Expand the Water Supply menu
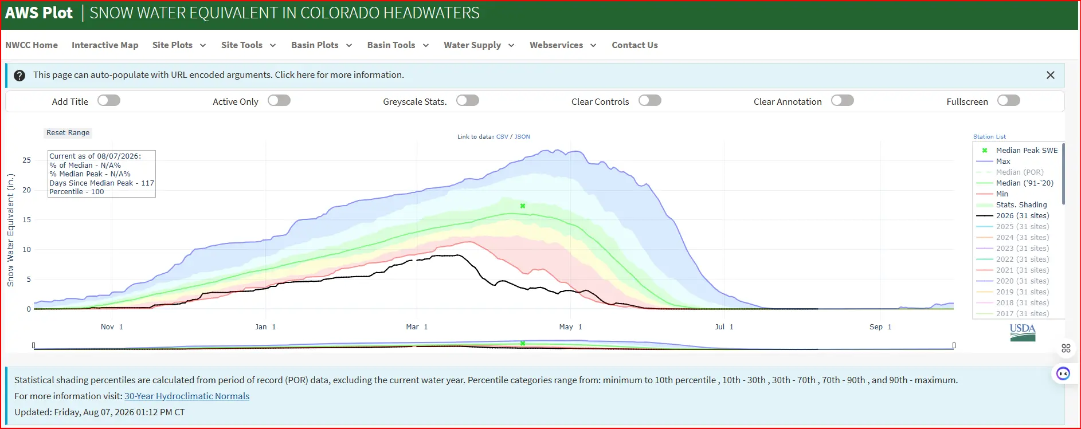 (479, 45)
